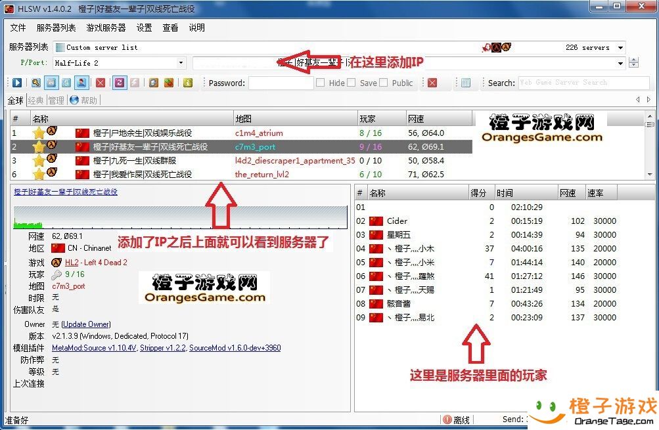659x430 pixels.
Task: Click the star on the_return_lvl2 server row
Action: [x=39, y=174]
